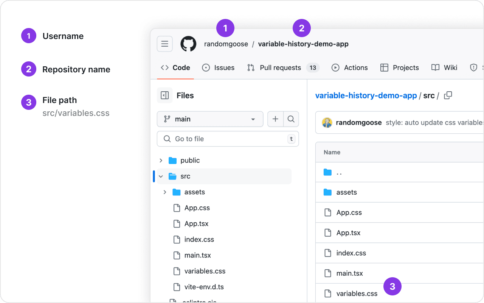Open randomgoose commit author name link

358,123
